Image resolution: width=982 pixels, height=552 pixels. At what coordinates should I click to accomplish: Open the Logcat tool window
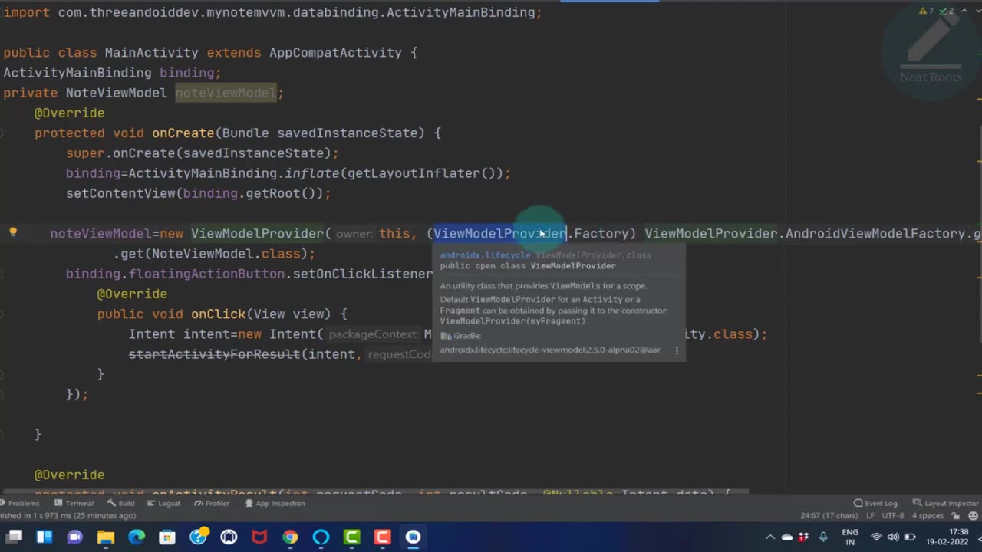click(163, 503)
